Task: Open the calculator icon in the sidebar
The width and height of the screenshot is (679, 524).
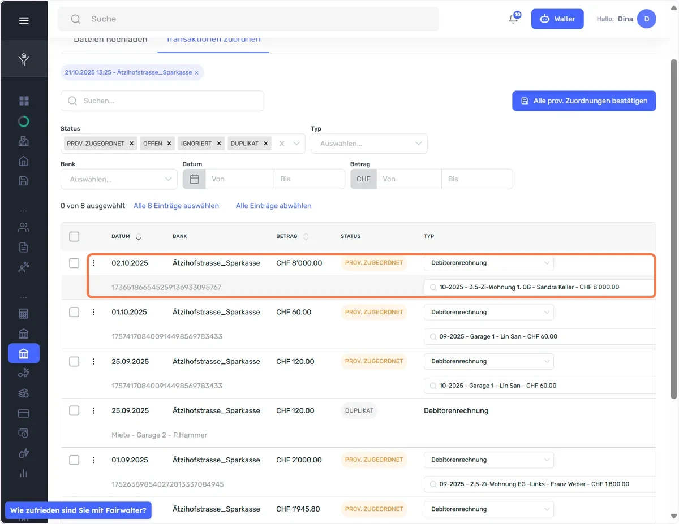Action: point(24,314)
